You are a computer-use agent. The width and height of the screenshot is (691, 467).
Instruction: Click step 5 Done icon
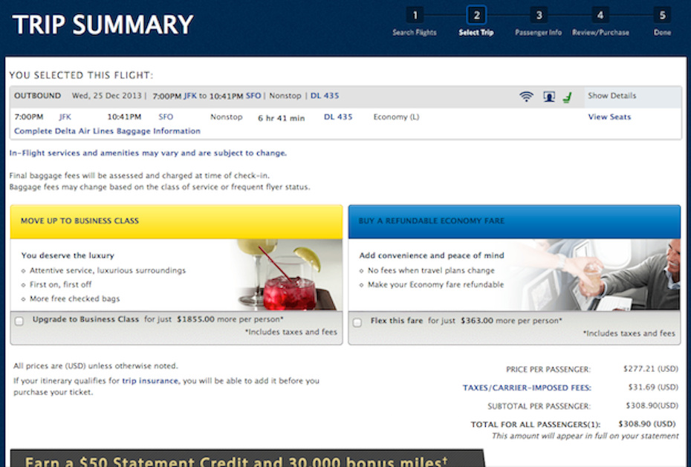click(x=661, y=16)
